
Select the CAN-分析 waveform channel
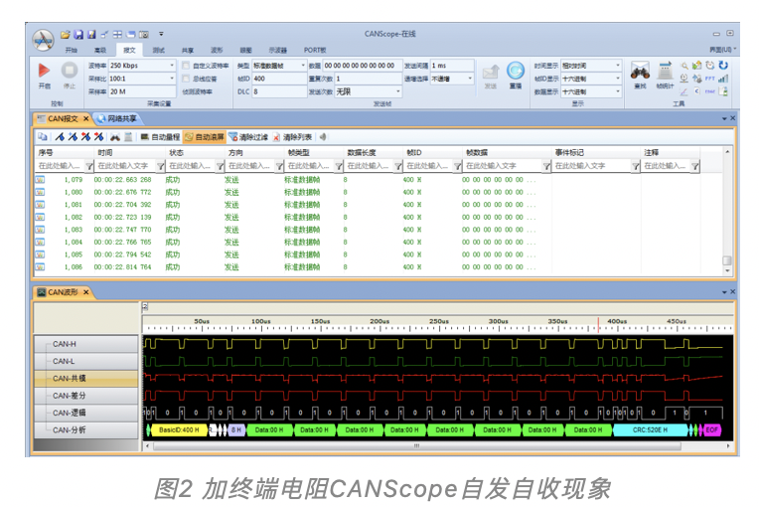pyautogui.click(x=86, y=430)
